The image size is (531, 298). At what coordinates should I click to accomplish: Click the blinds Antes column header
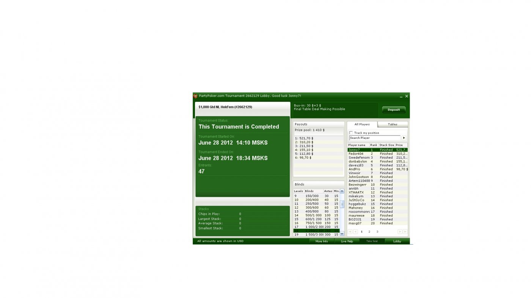click(x=328, y=191)
